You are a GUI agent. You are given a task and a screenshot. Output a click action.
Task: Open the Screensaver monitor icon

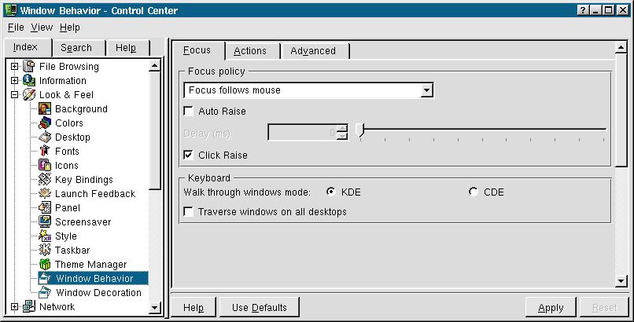click(45, 221)
